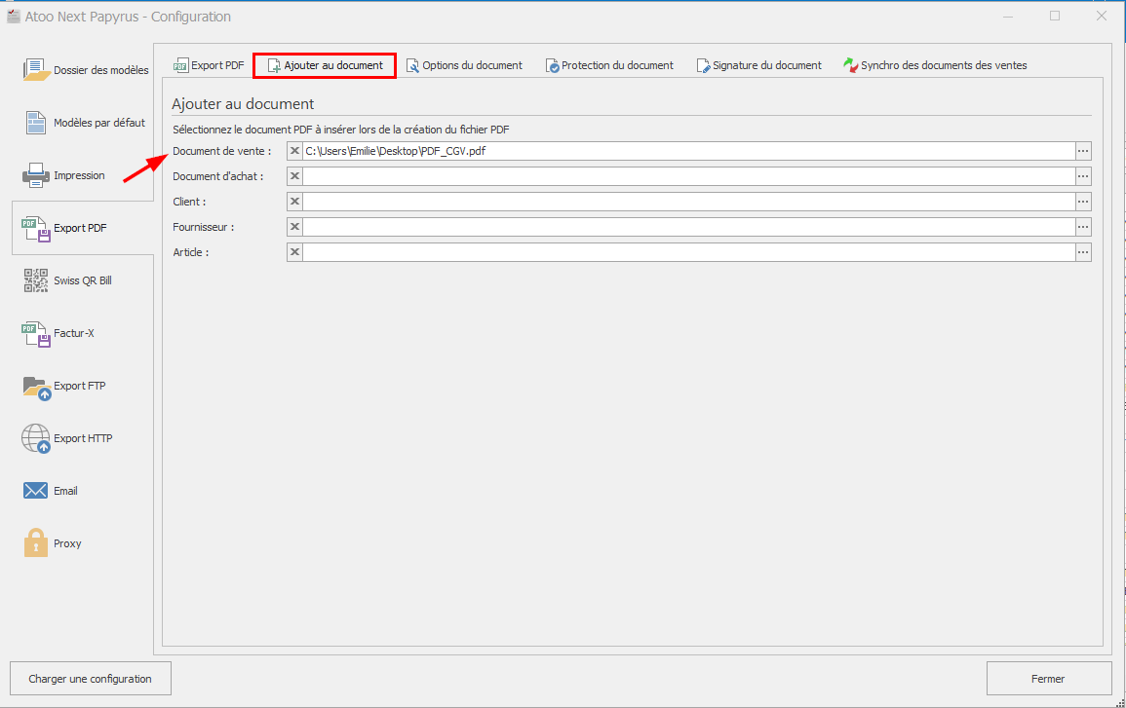1126x708 pixels.
Task: Browse for a Client PDF file
Action: click(x=1083, y=202)
